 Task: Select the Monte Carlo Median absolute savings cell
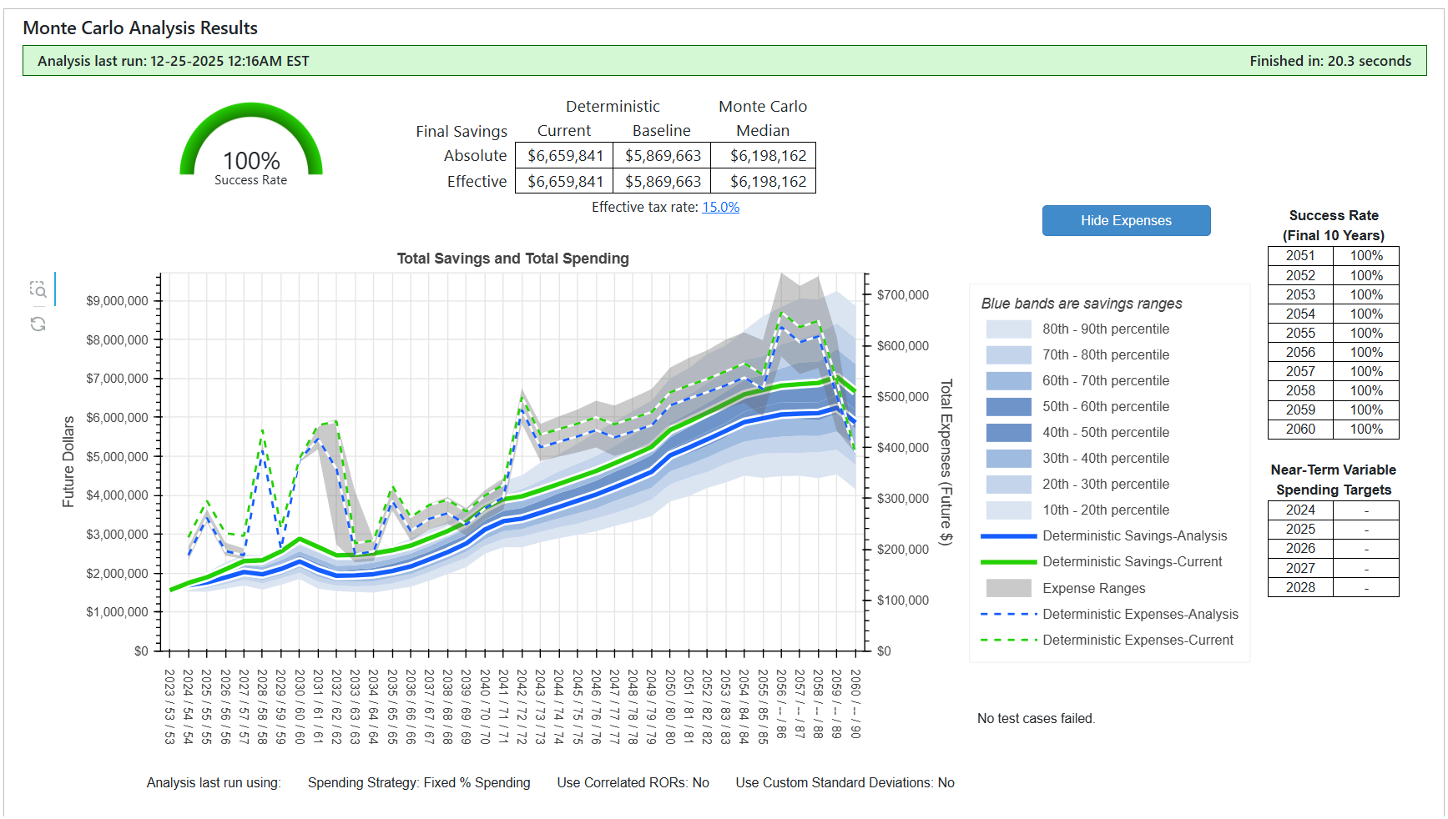pos(767,156)
